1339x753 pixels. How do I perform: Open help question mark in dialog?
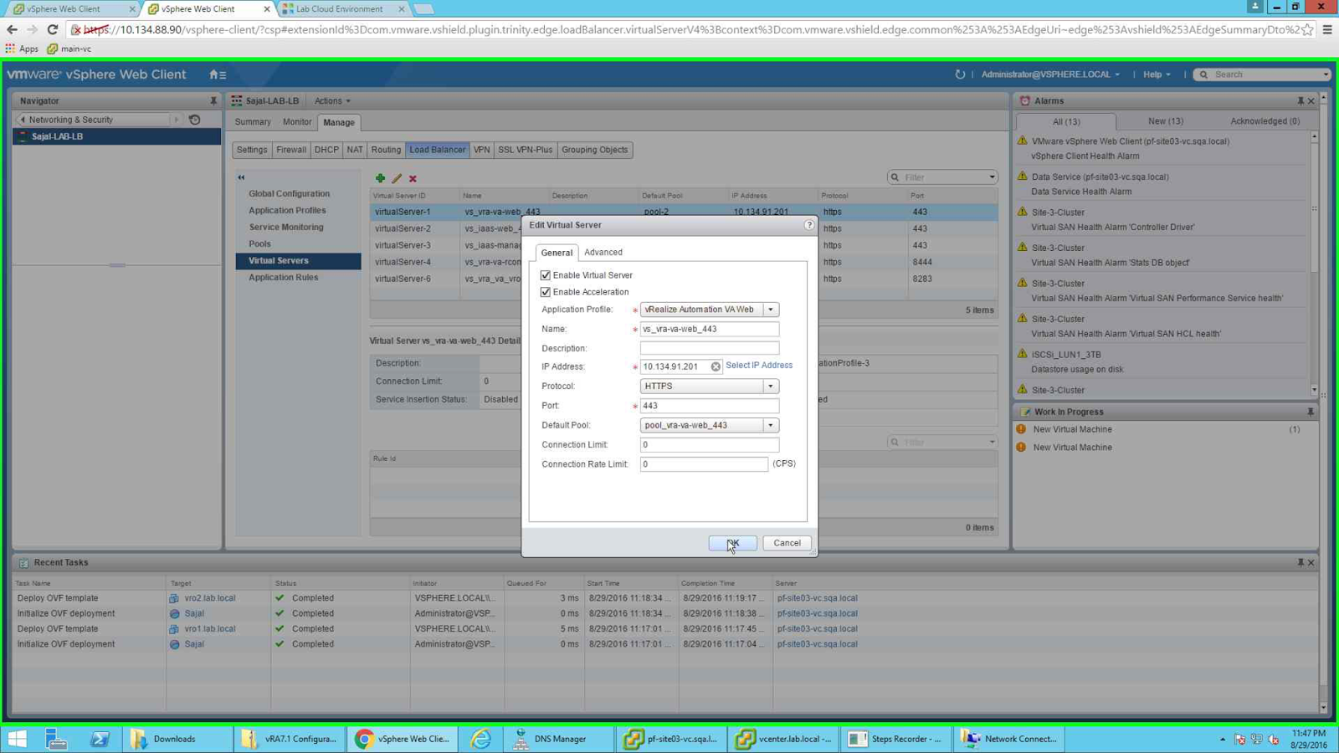(809, 225)
